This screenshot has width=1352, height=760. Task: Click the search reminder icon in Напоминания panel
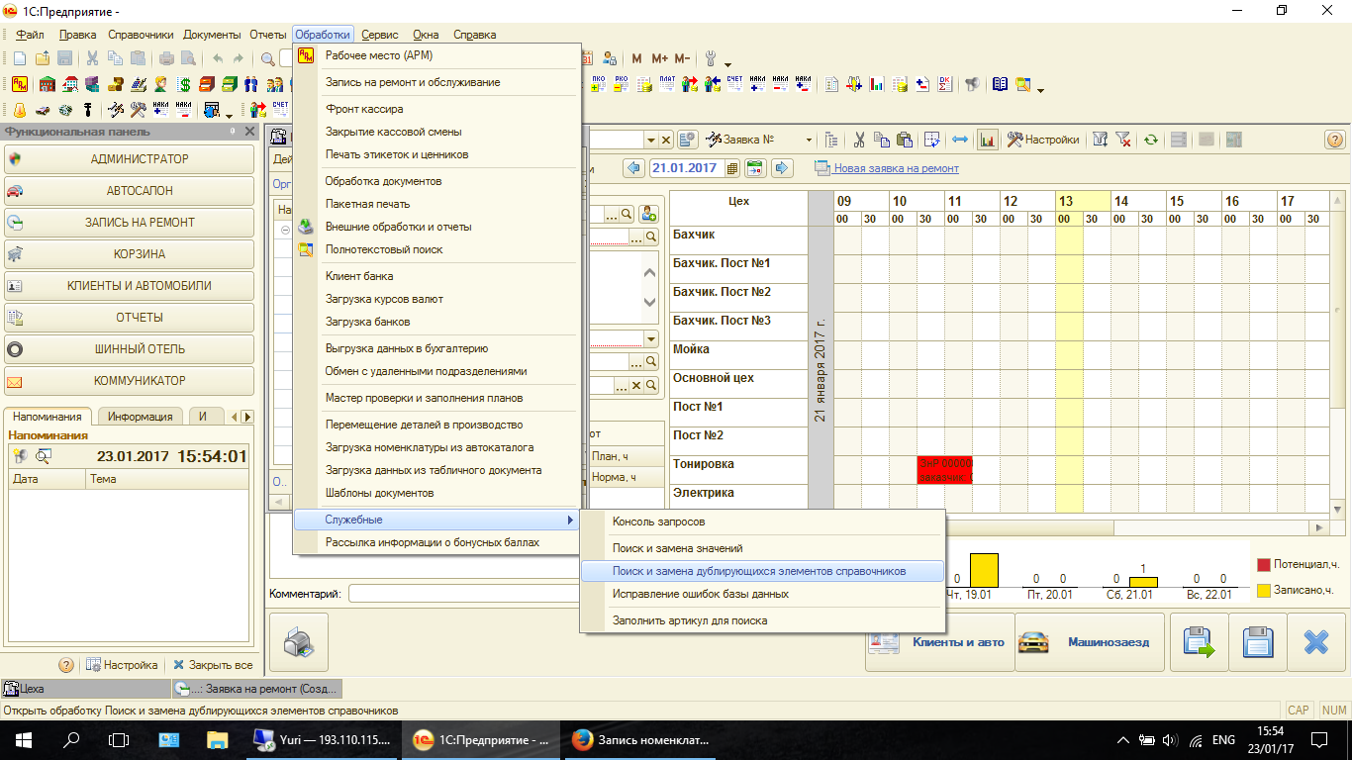coord(43,456)
